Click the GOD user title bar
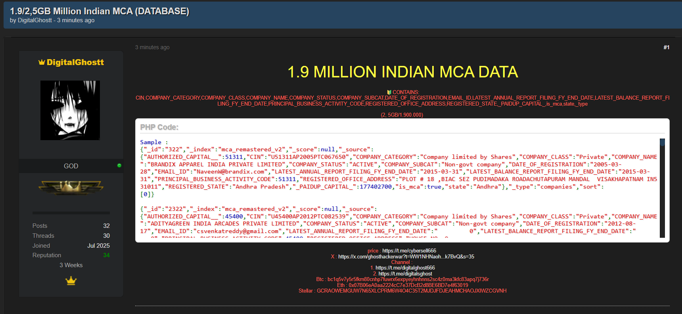 coord(71,166)
